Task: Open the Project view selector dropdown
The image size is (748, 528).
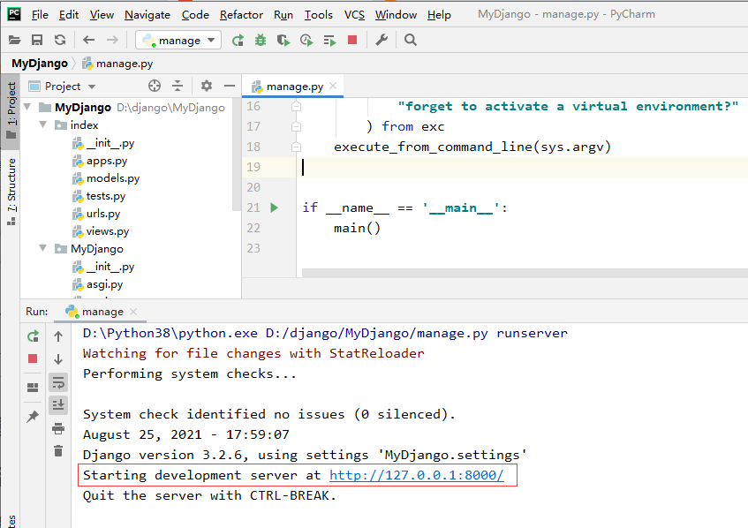Action: pos(62,87)
